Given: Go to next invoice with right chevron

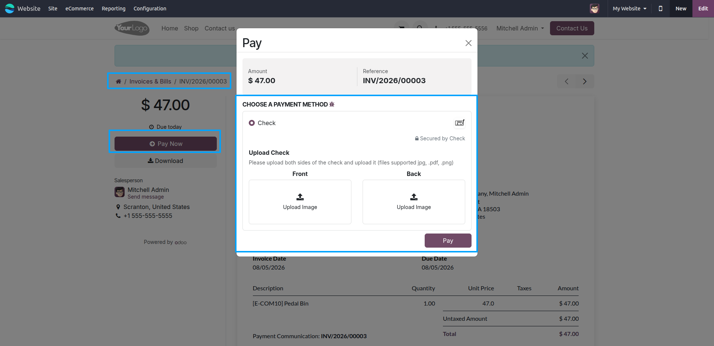Looking at the screenshot, I should [x=585, y=81].
